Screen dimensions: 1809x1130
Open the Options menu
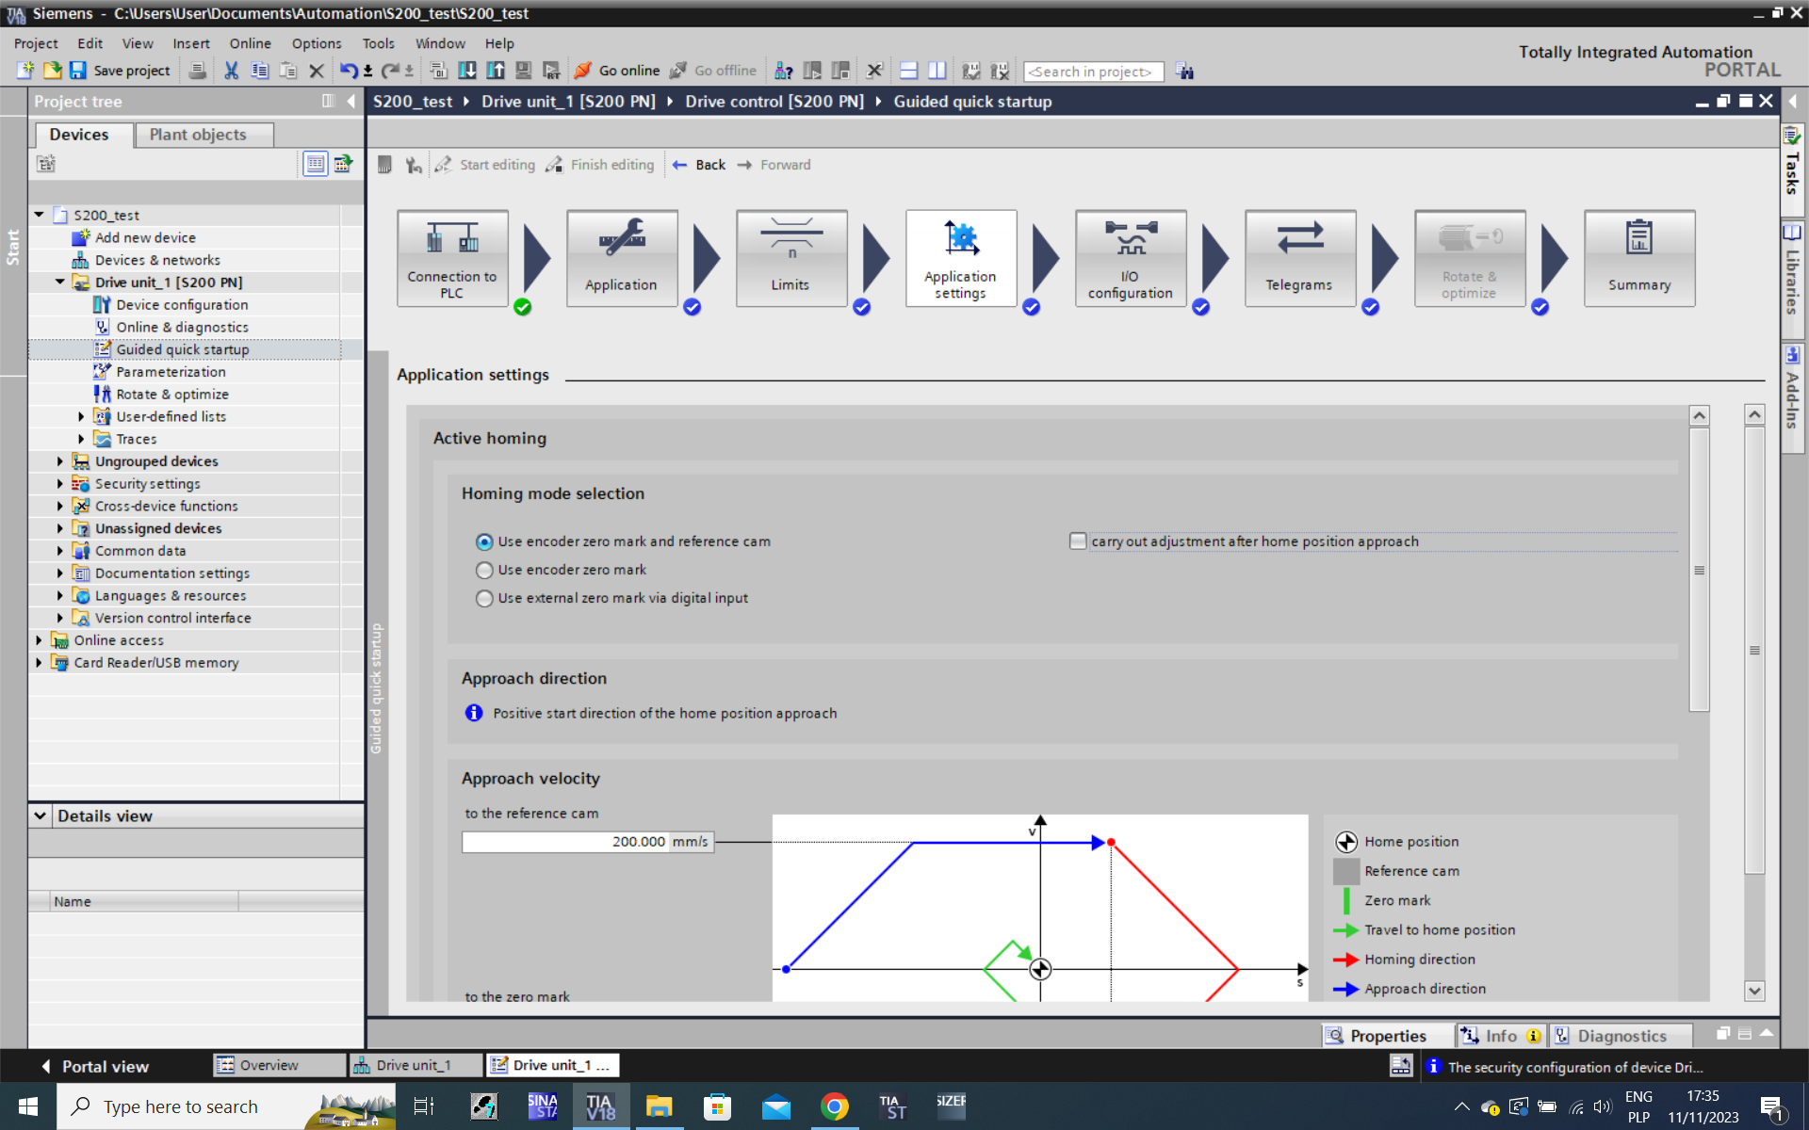(316, 43)
